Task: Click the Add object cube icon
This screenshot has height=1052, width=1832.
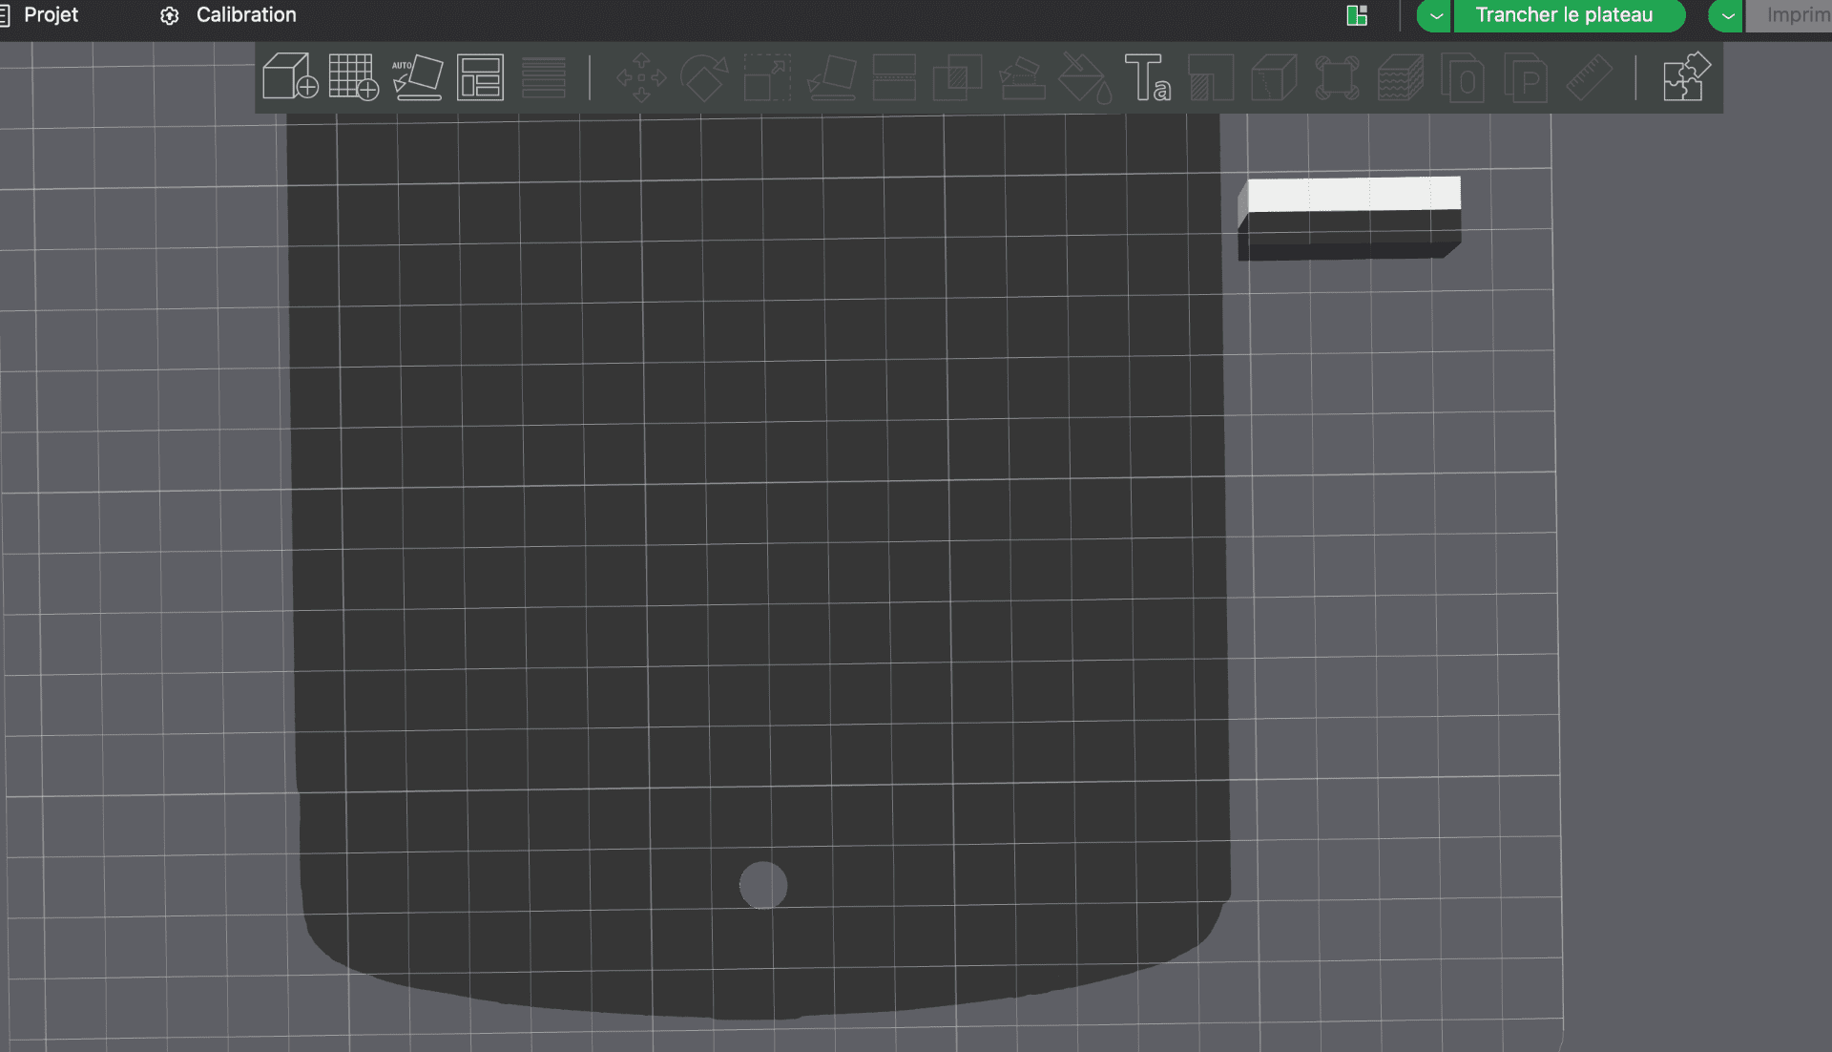Action: 289,76
